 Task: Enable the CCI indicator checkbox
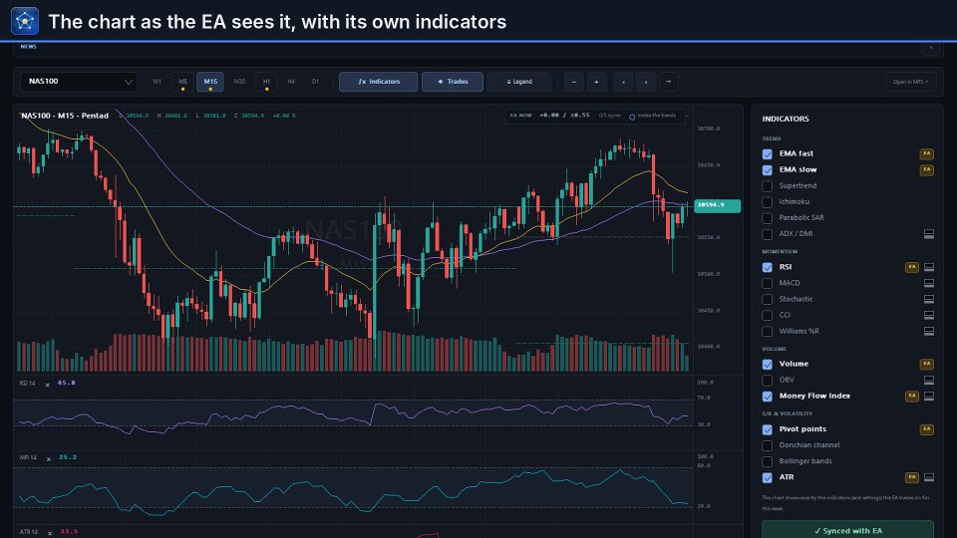click(768, 316)
